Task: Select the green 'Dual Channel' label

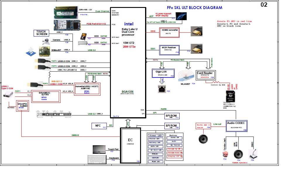Action: (x=102, y=11)
